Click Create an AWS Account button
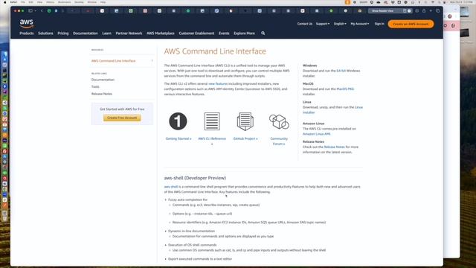 coord(411,24)
